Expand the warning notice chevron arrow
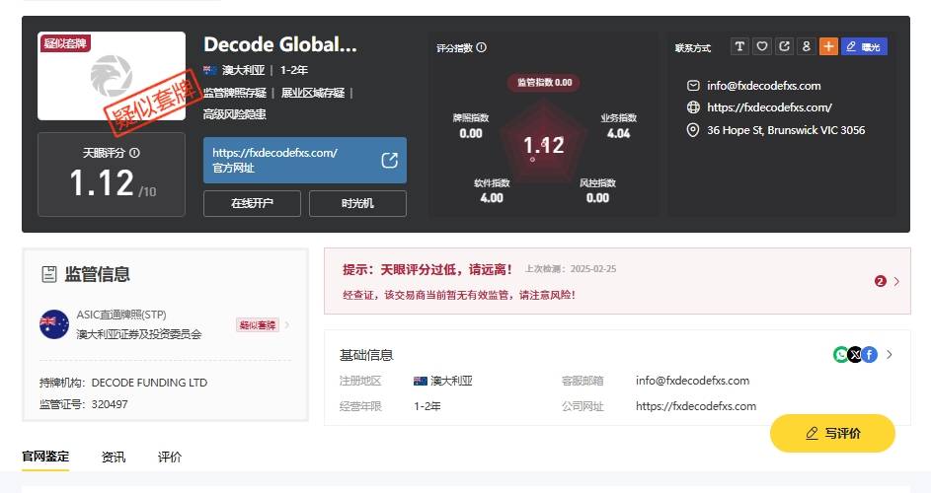Screen dimensions: 931x493 point(896,281)
